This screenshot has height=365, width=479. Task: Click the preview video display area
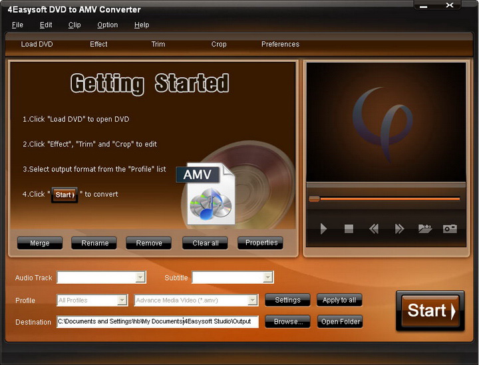pyautogui.click(x=386, y=122)
